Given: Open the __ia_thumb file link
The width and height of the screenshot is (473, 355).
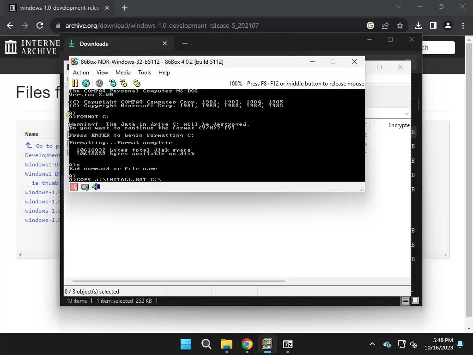Looking at the screenshot, I should click(42, 183).
